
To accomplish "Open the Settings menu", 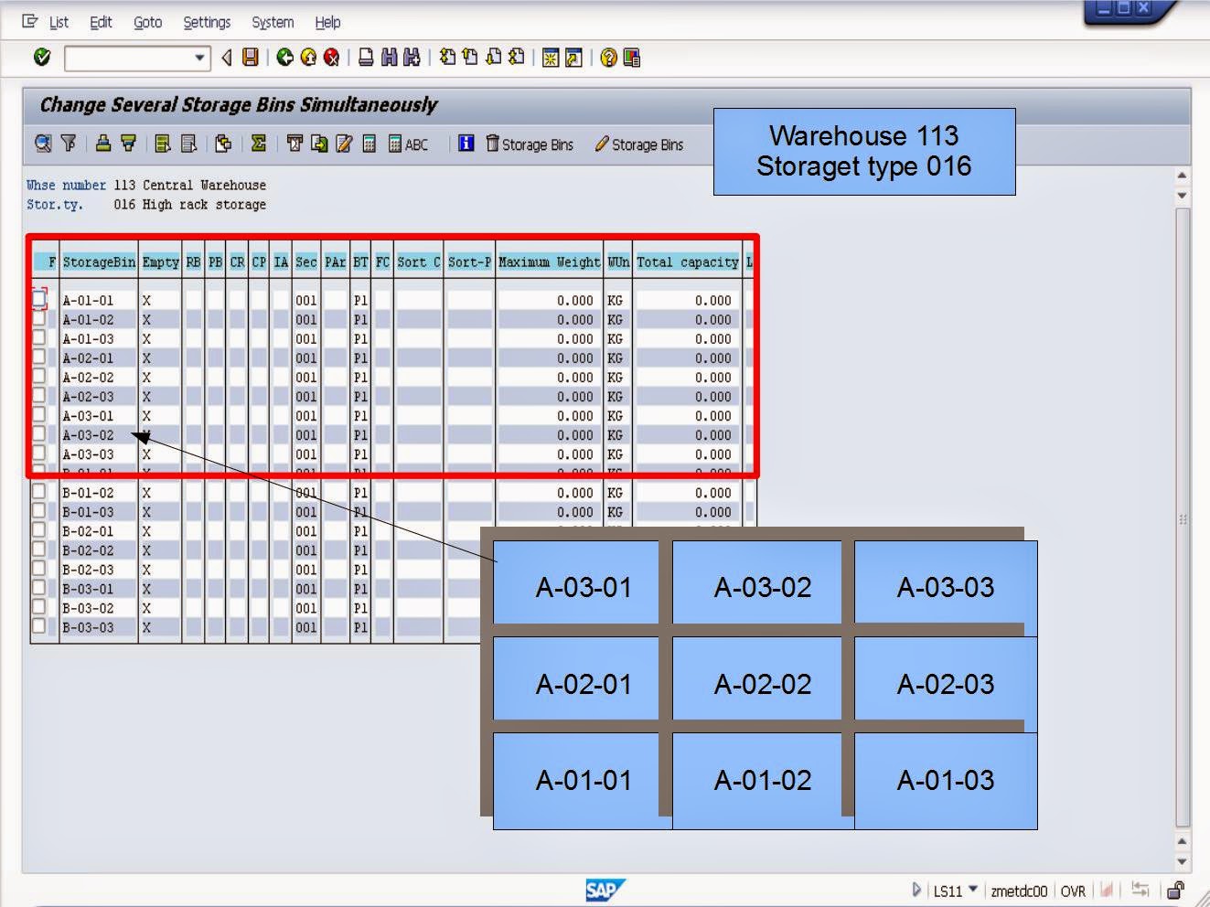I will [207, 22].
